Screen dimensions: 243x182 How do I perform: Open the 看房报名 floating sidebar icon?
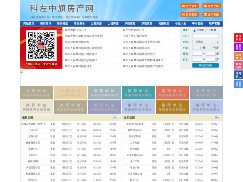(238, 38)
